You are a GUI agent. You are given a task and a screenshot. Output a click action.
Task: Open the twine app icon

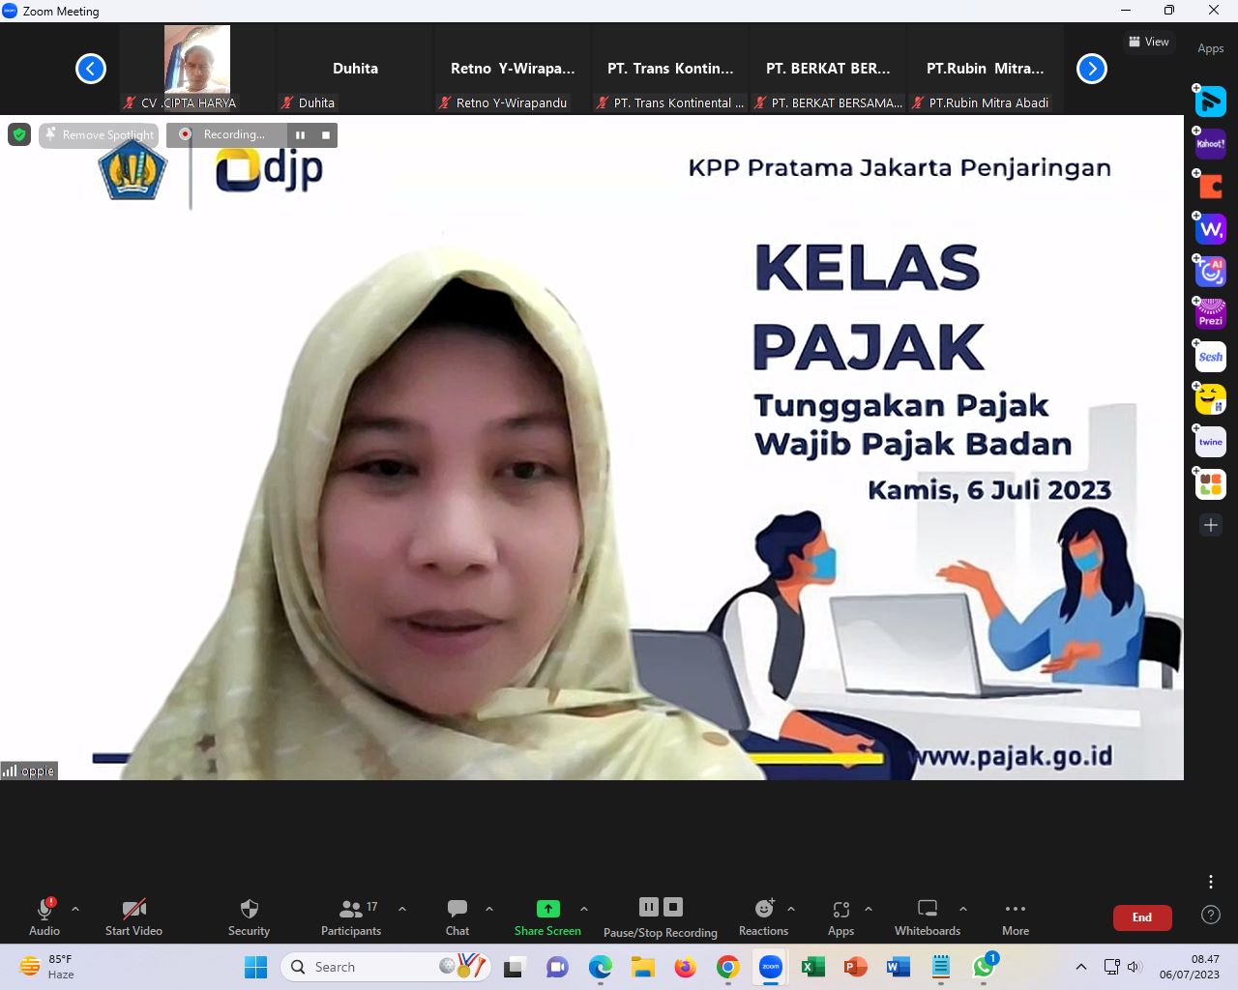coord(1211,442)
